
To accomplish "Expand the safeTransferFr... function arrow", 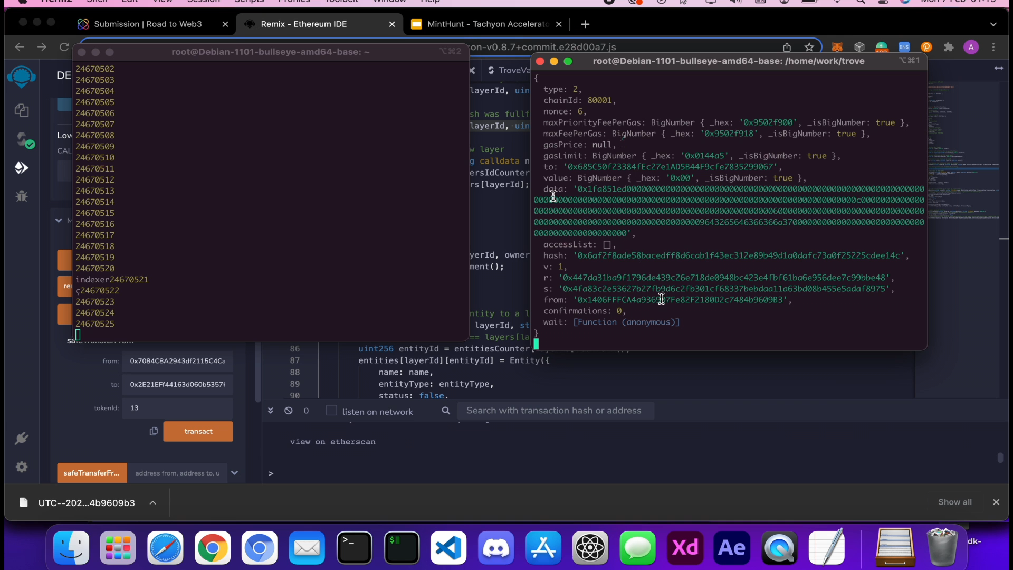I will tap(235, 473).
